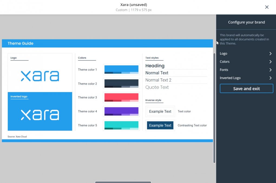Click the Normal Text 2 style sample
The width and height of the screenshot is (276, 183).
coord(158,80)
